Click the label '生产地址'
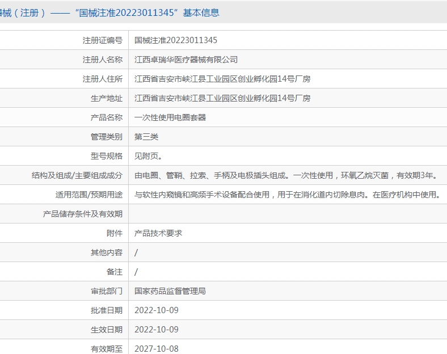 (x=107, y=98)
